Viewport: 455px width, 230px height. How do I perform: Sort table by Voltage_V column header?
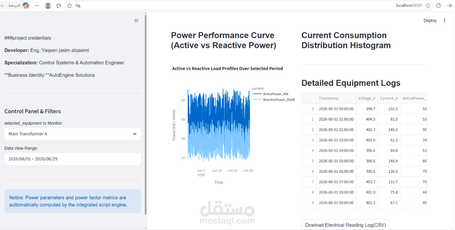pyautogui.click(x=367, y=98)
